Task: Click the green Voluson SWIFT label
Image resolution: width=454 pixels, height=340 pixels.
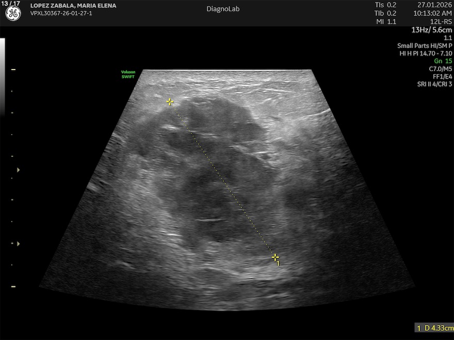Action: pyautogui.click(x=127, y=74)
